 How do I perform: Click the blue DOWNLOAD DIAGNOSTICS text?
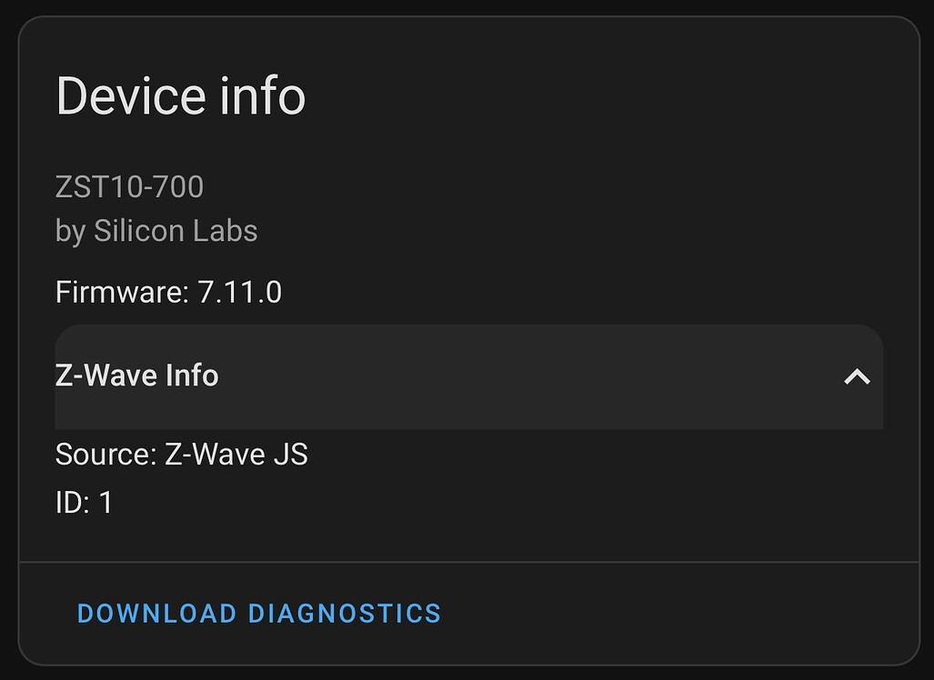click(x=259, y=614)
